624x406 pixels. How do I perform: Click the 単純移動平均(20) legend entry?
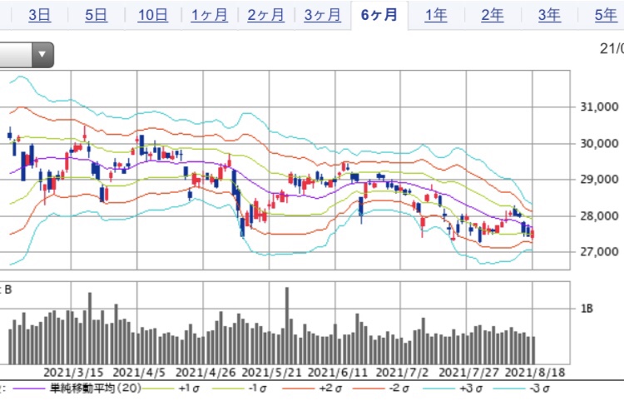[96, 388]
